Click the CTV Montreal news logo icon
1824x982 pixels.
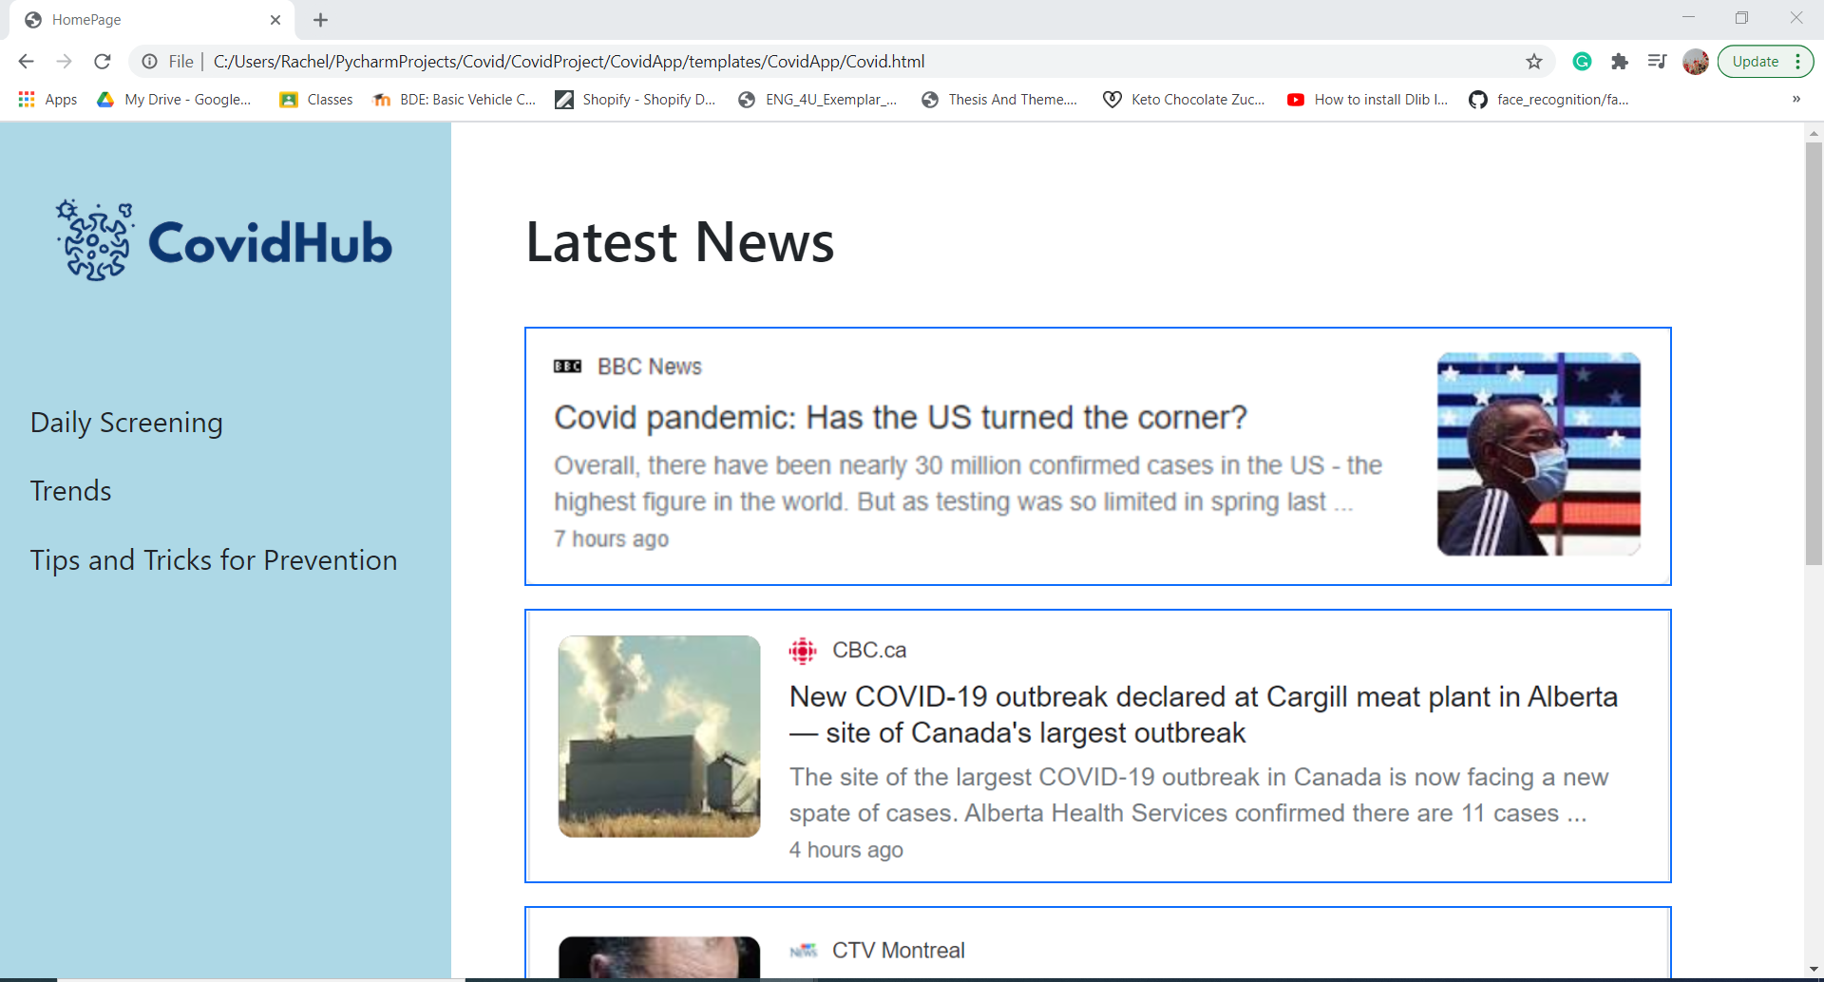coord(804,951)
